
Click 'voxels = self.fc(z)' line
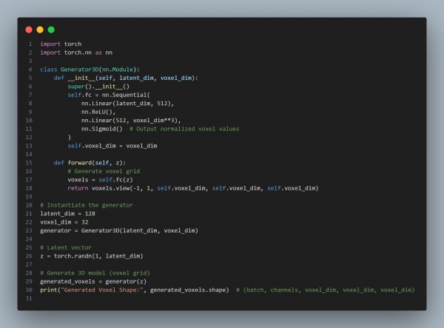pos(100,180)
